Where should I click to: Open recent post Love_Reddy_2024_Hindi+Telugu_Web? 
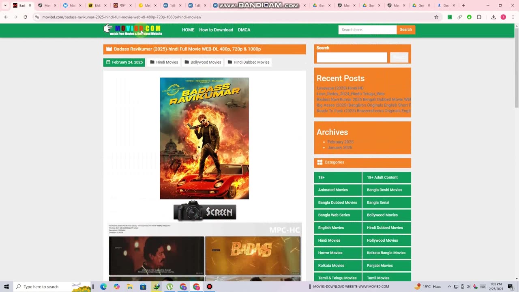(351, 94)
